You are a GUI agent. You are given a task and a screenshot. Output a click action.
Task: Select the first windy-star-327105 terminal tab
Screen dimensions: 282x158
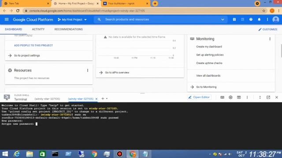(x=47, y=99)
